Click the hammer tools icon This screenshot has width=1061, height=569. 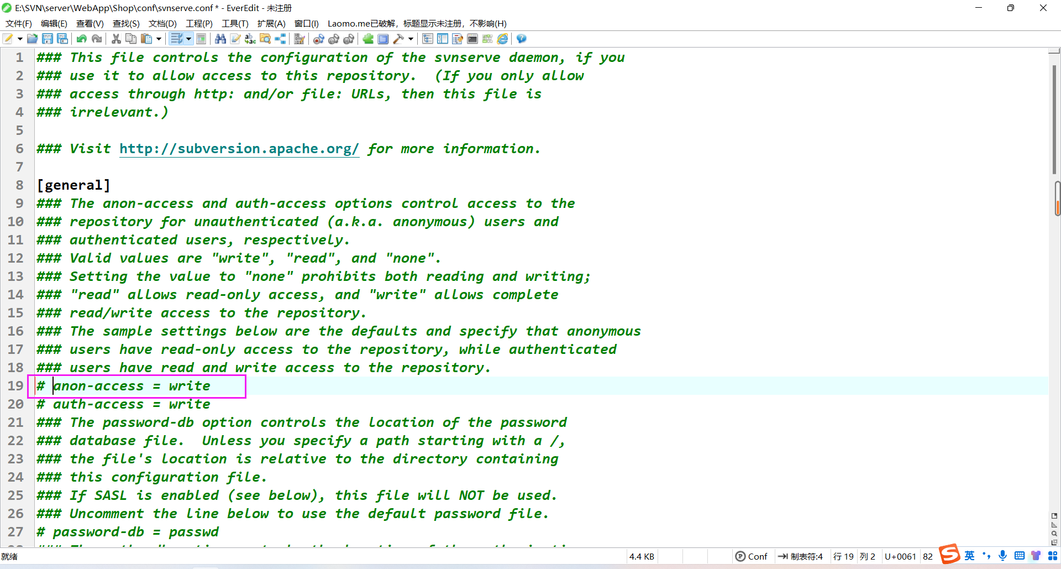[398, 39]
